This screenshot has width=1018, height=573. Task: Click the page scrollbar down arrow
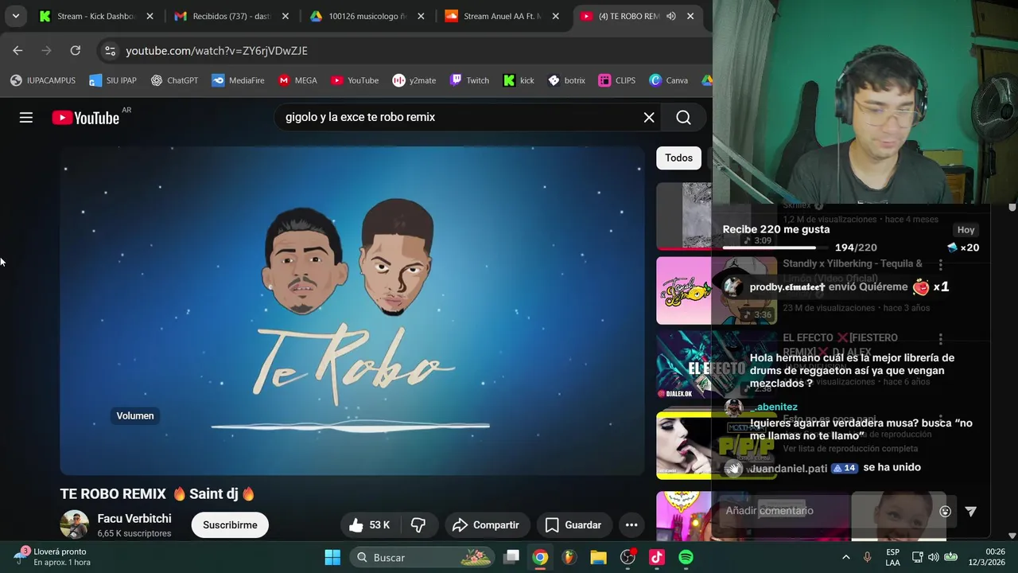[1012, 536]
